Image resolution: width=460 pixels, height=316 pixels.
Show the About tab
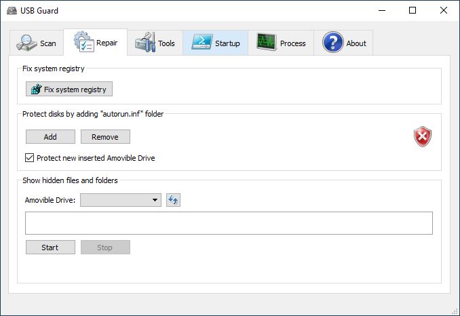(x=343, y=43)
